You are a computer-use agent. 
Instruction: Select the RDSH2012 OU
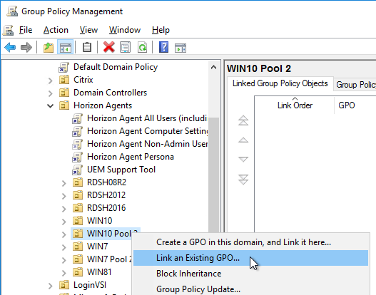pyautogui.click(x=106, y=195)
